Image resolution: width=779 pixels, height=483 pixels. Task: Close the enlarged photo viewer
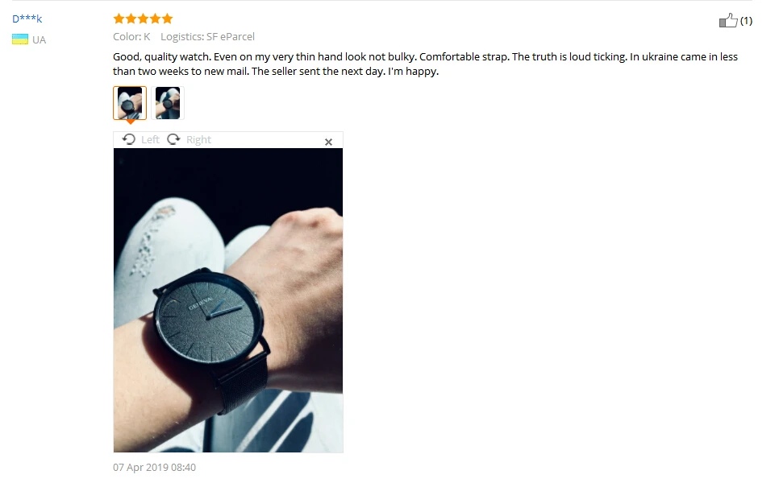(x=328, y=142)
